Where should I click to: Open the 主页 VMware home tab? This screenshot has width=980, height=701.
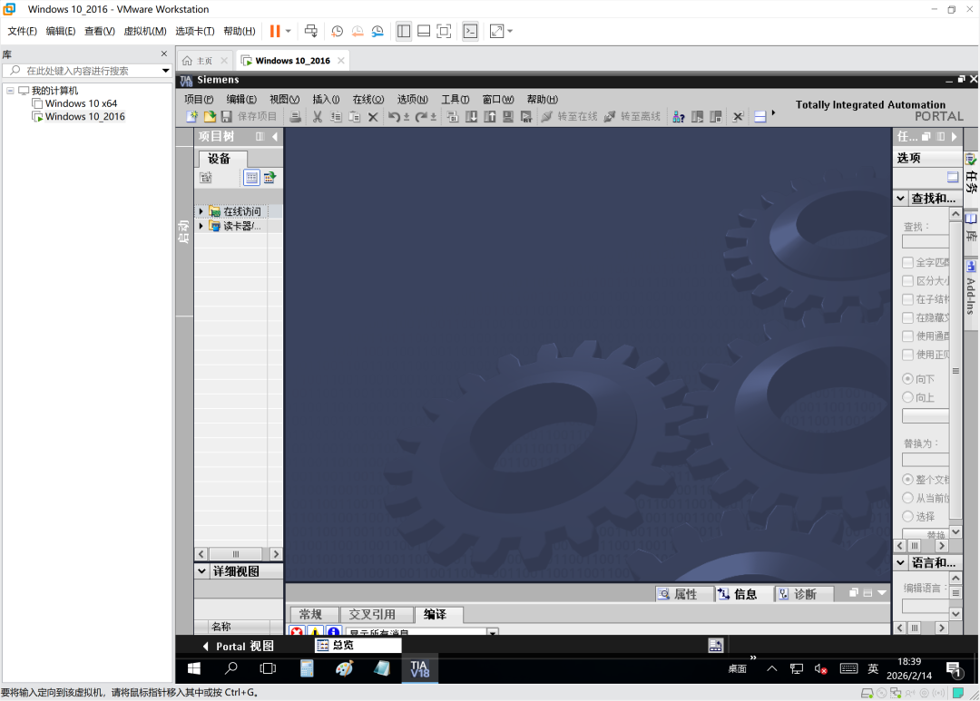coord(204,61)
